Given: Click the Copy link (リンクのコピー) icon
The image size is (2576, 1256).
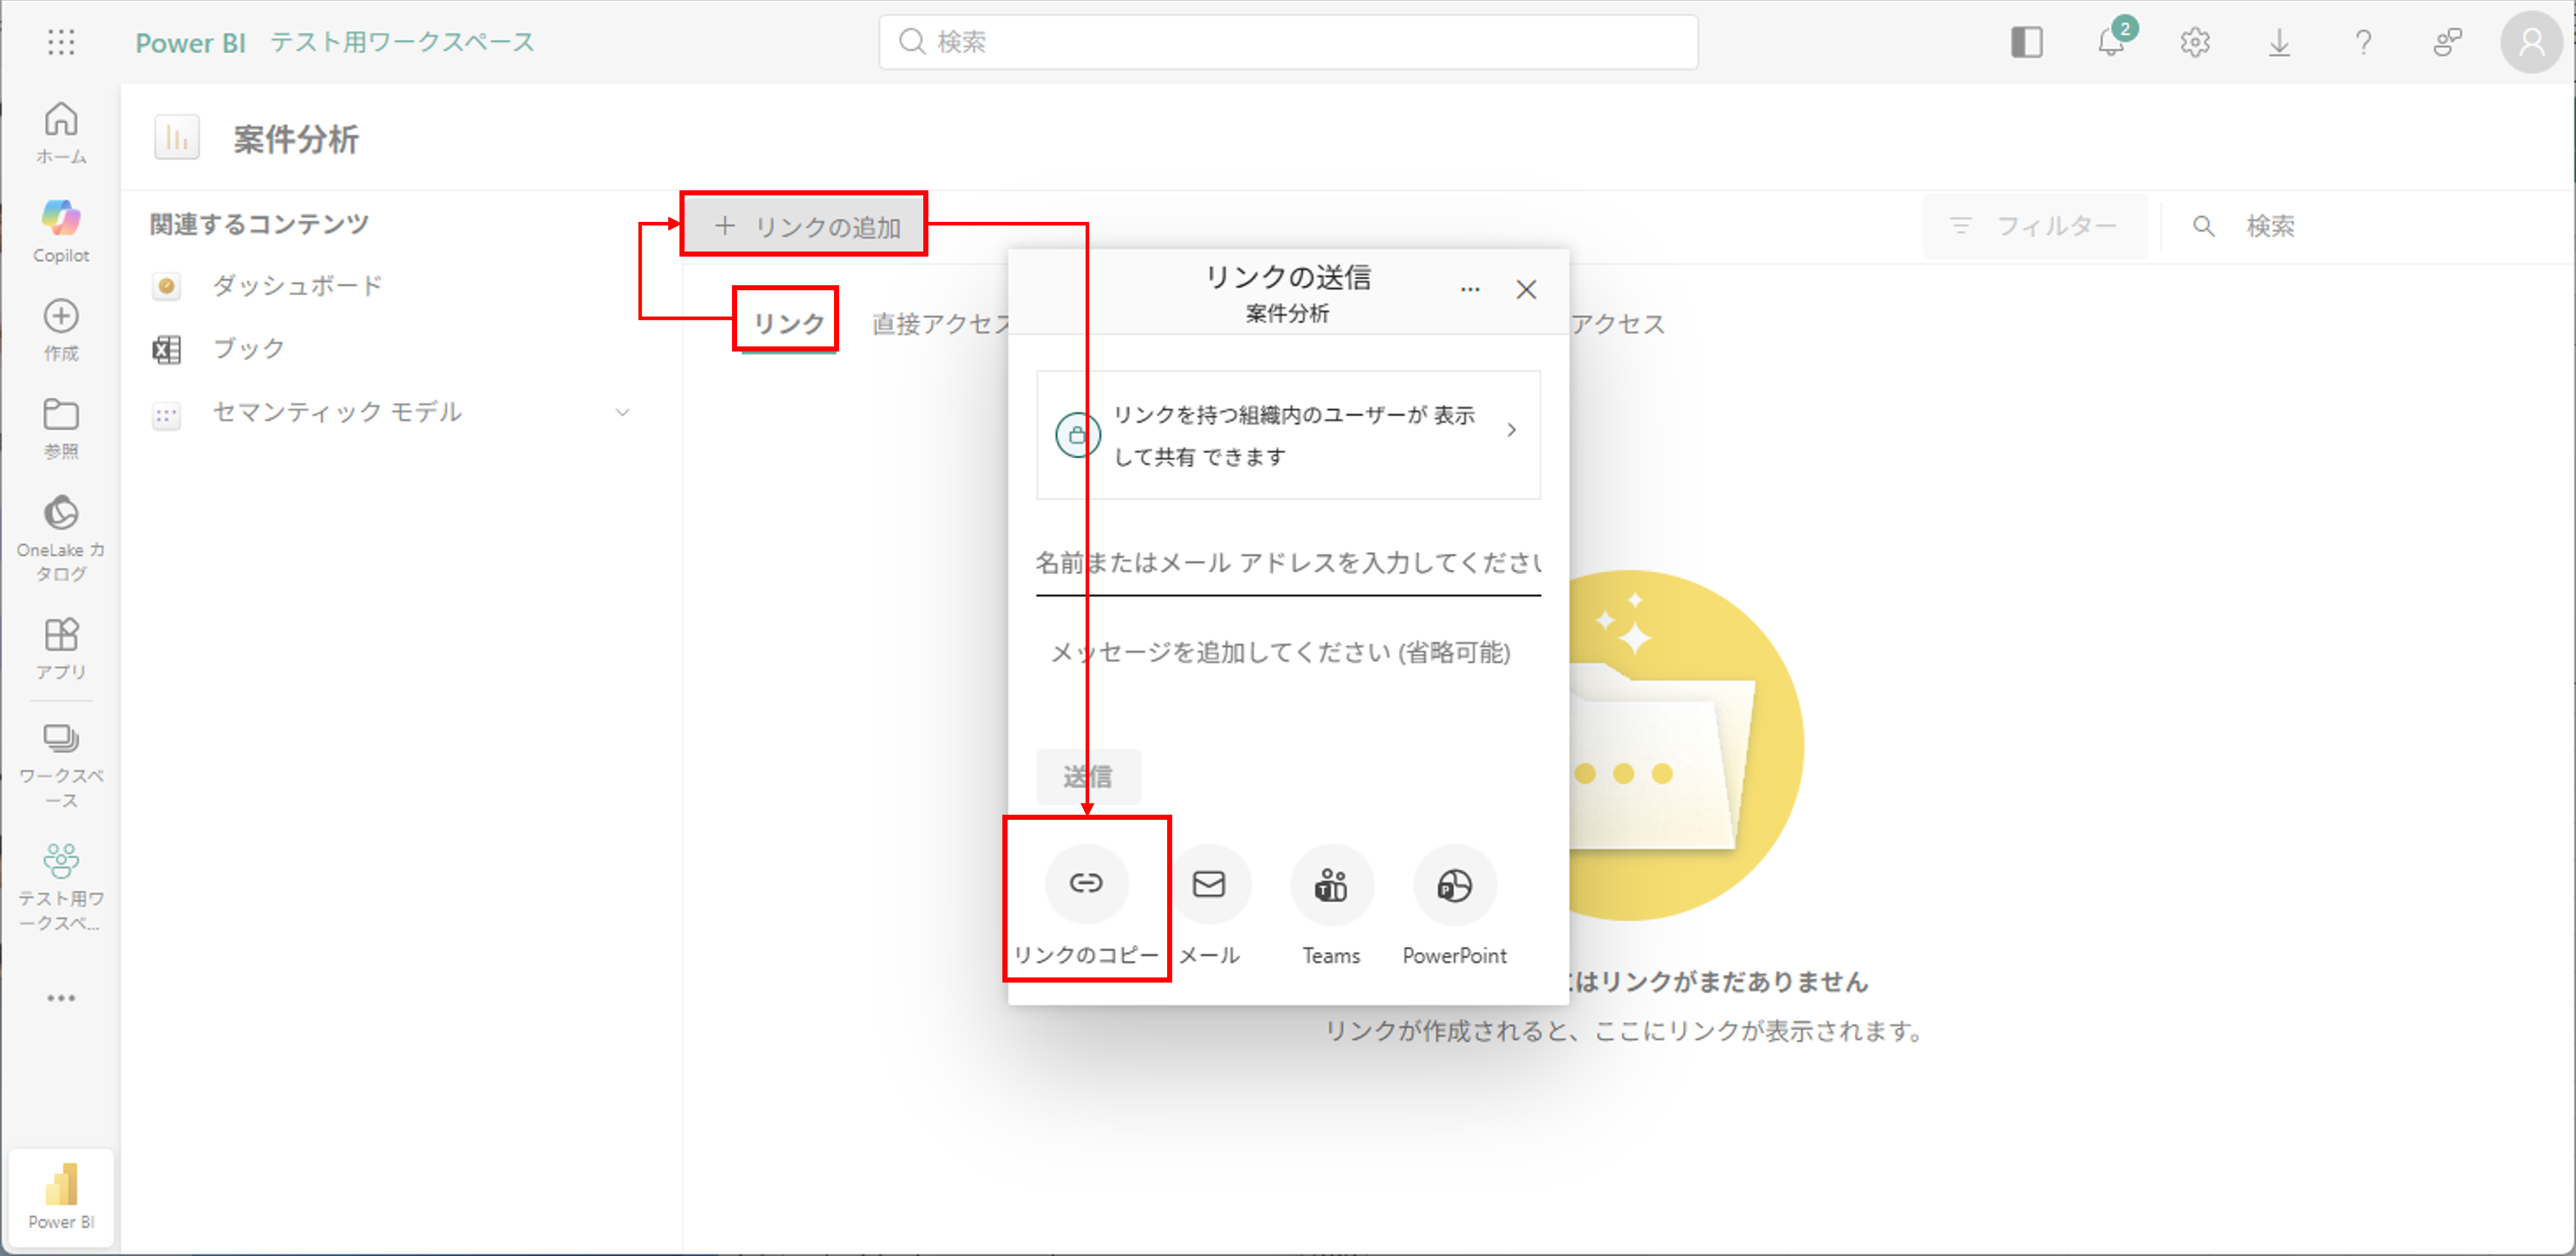Looking at the screenshot, I should click(1086, 883).
